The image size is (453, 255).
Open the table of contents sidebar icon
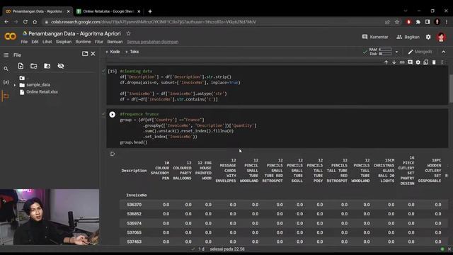(x=6, y=55)
